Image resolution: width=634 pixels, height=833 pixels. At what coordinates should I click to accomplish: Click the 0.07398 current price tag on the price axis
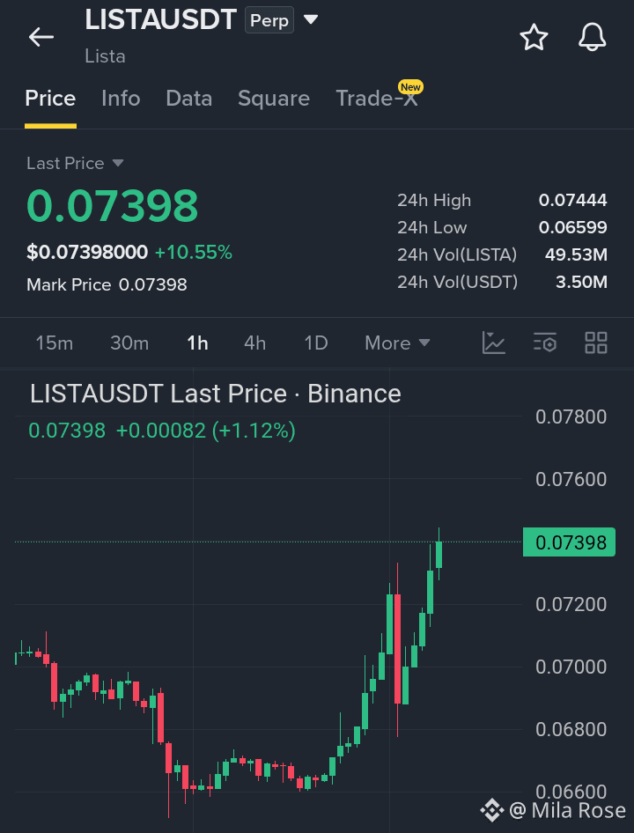[x=569, y=542]
